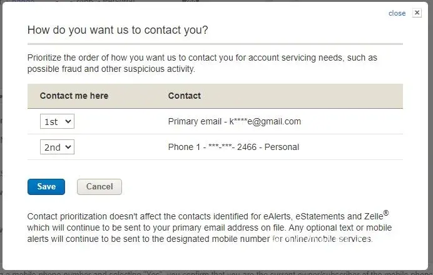
Task: Click the "close" text link
Action: (397, 13)
